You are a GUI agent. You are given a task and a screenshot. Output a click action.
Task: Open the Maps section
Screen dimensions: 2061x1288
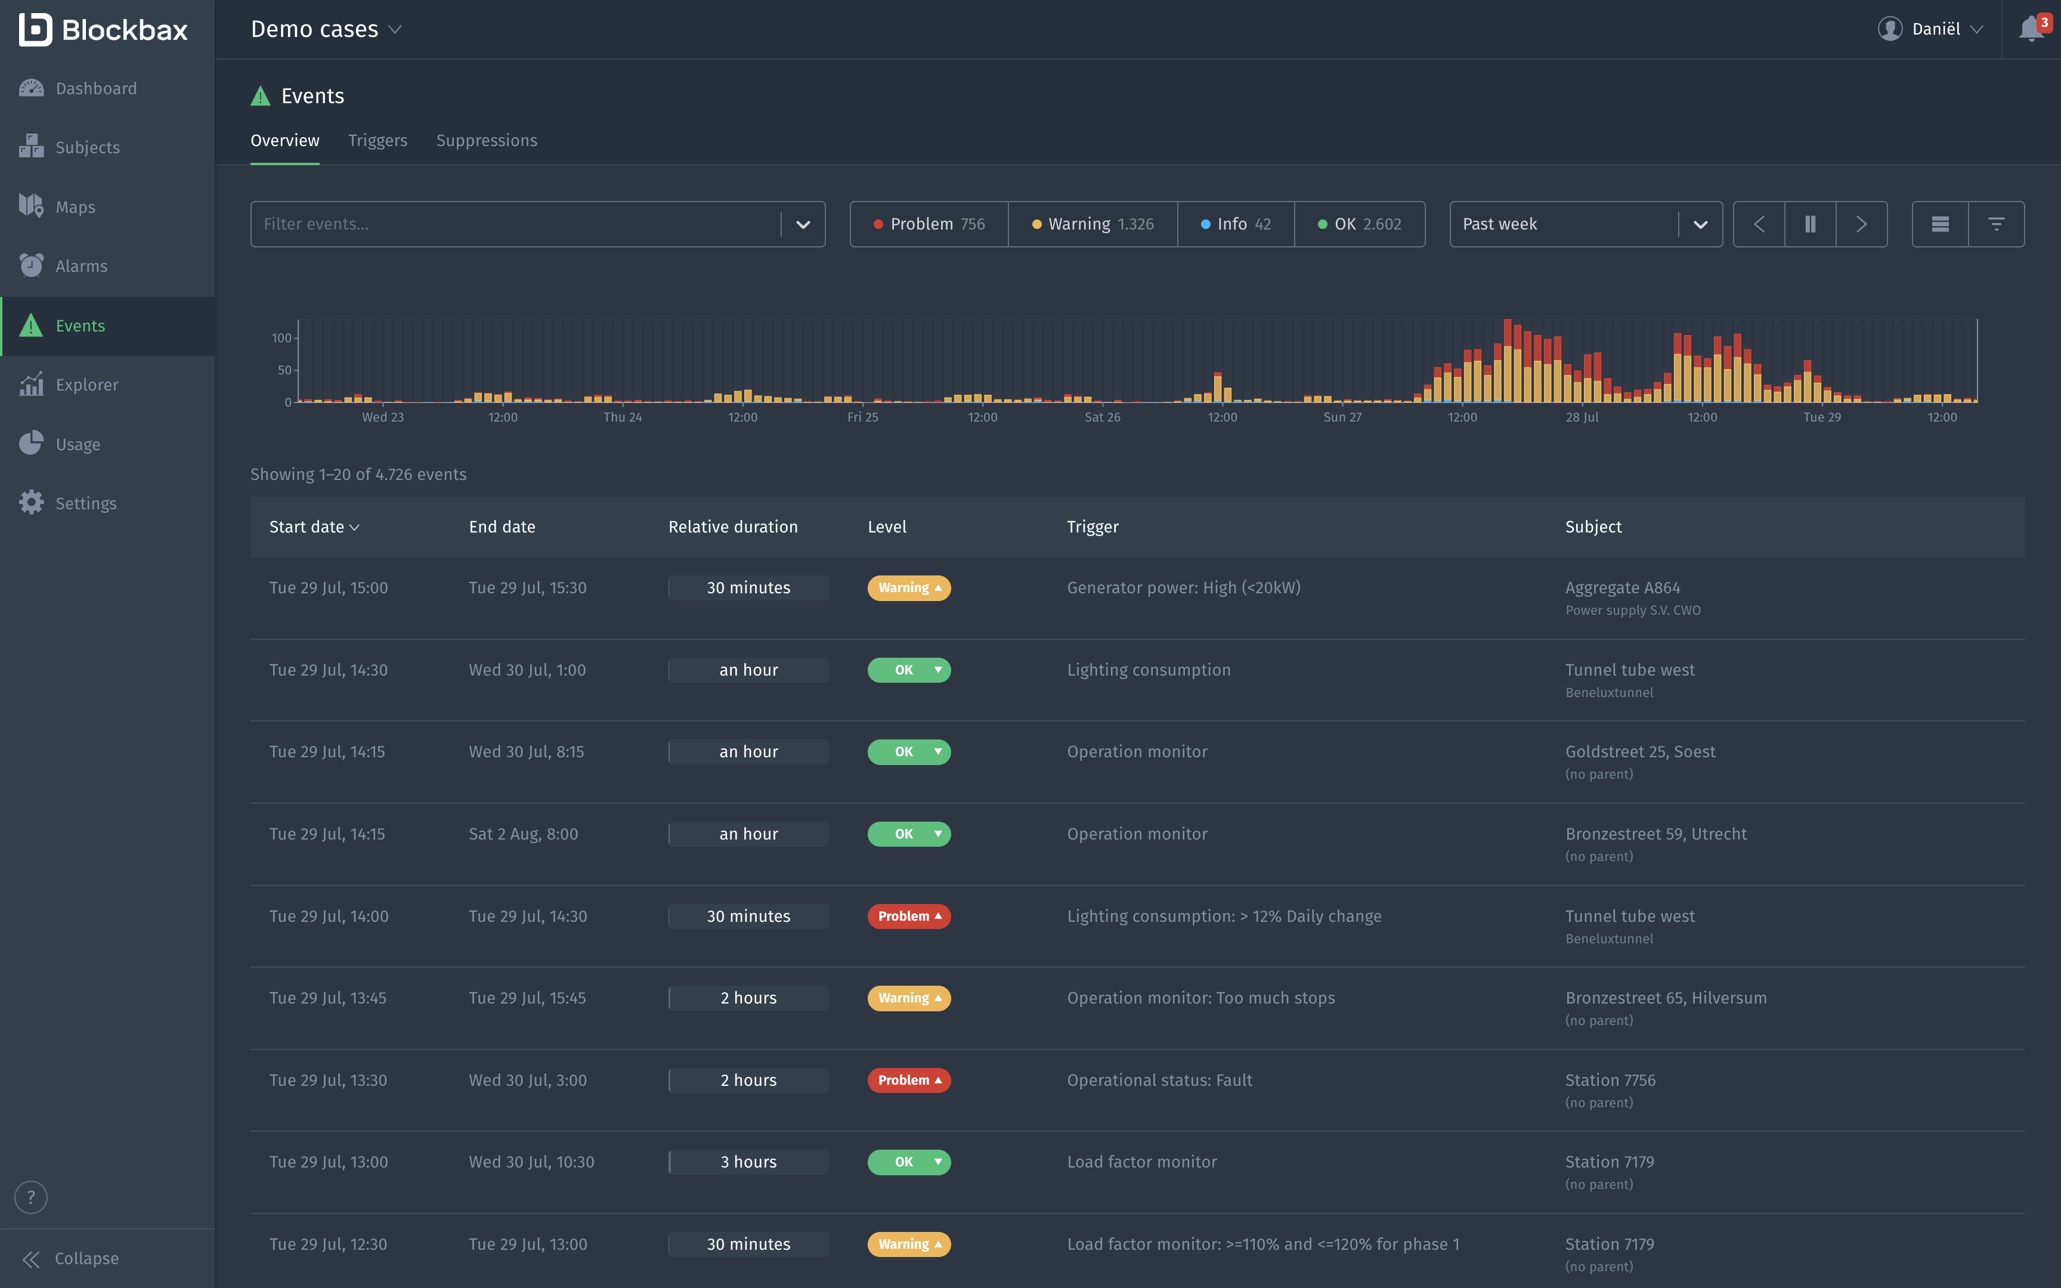point(75,206)
